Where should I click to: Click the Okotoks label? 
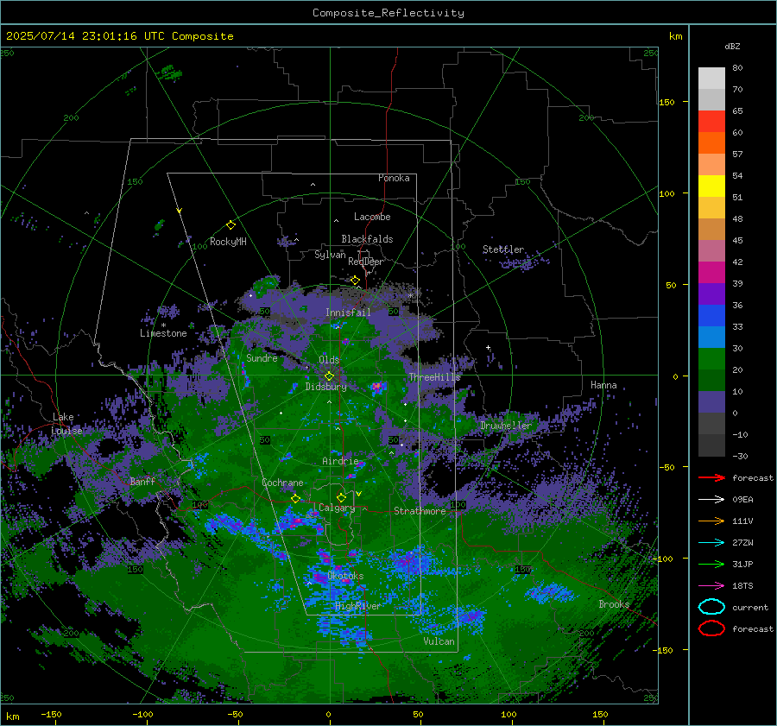point(345,576)
